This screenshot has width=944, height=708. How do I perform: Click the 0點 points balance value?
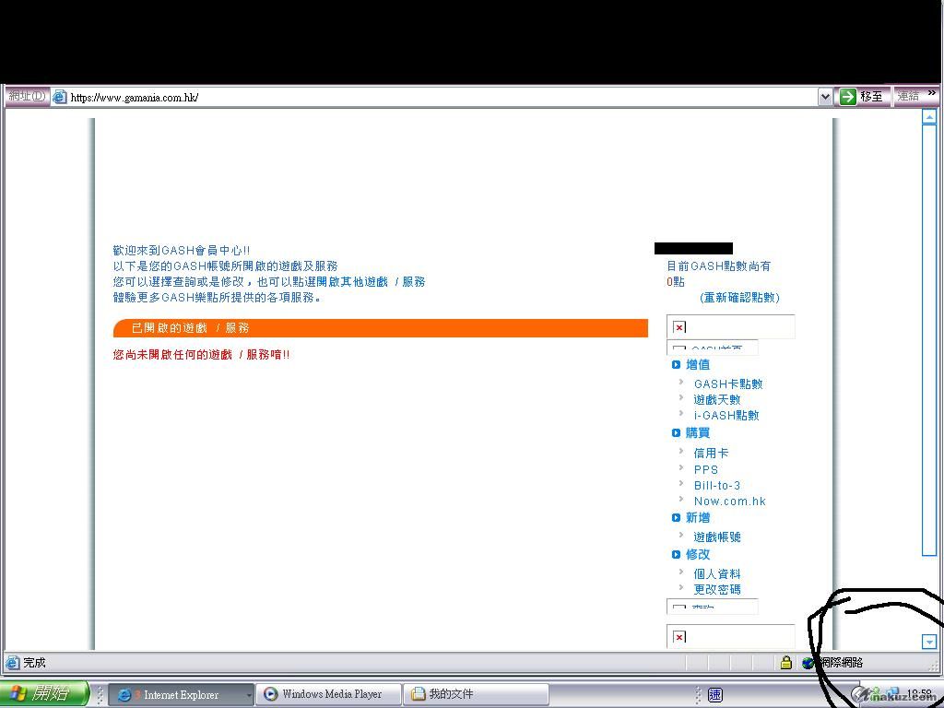click(676, 282)
